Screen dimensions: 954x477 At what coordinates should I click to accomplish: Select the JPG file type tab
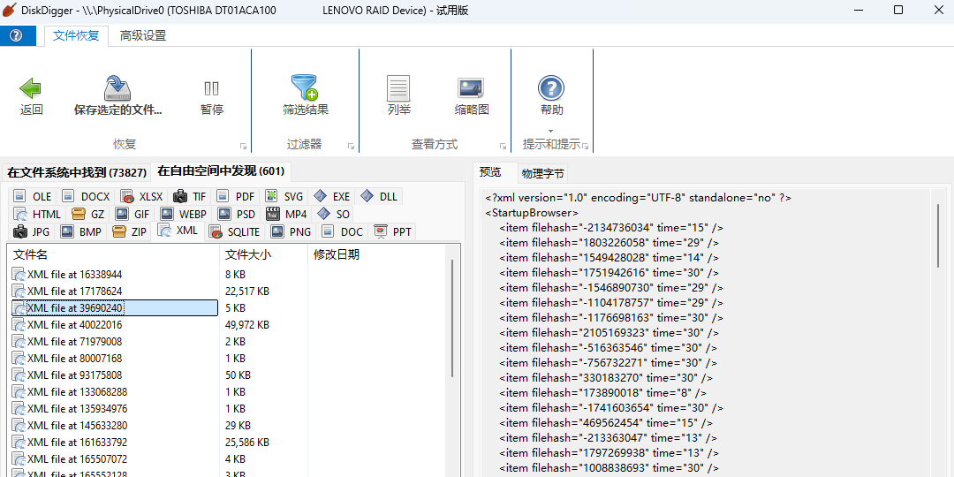pyautogui.click(x=33, y=231)
